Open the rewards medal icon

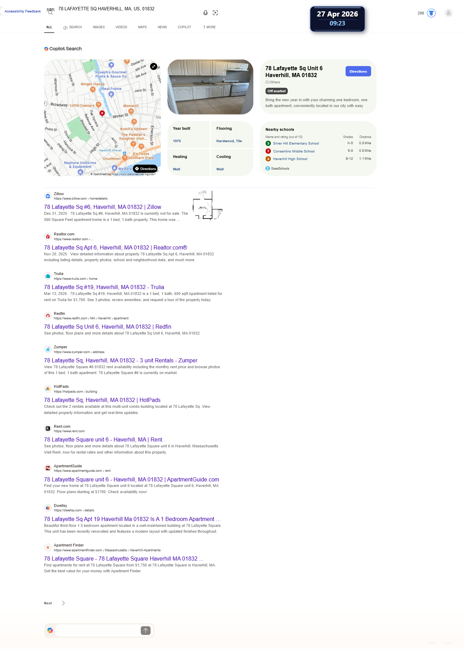431,13
